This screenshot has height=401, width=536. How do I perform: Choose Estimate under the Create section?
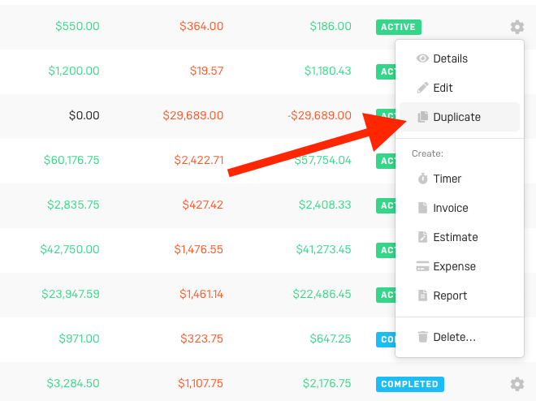pos(455,237)
